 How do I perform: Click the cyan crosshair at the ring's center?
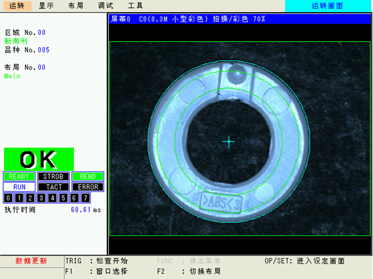point(229,142)
